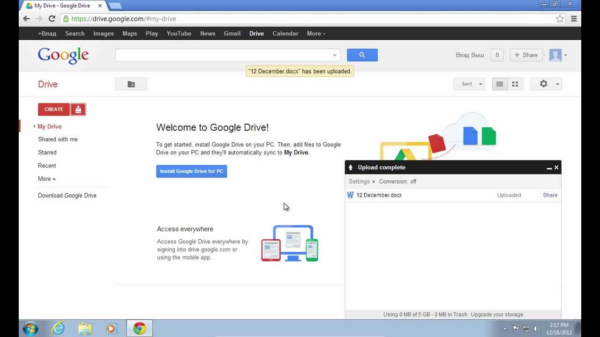Expand the My Drive tree arrow
The width and height of the screenshot is (600, 337).
[34, 126]
